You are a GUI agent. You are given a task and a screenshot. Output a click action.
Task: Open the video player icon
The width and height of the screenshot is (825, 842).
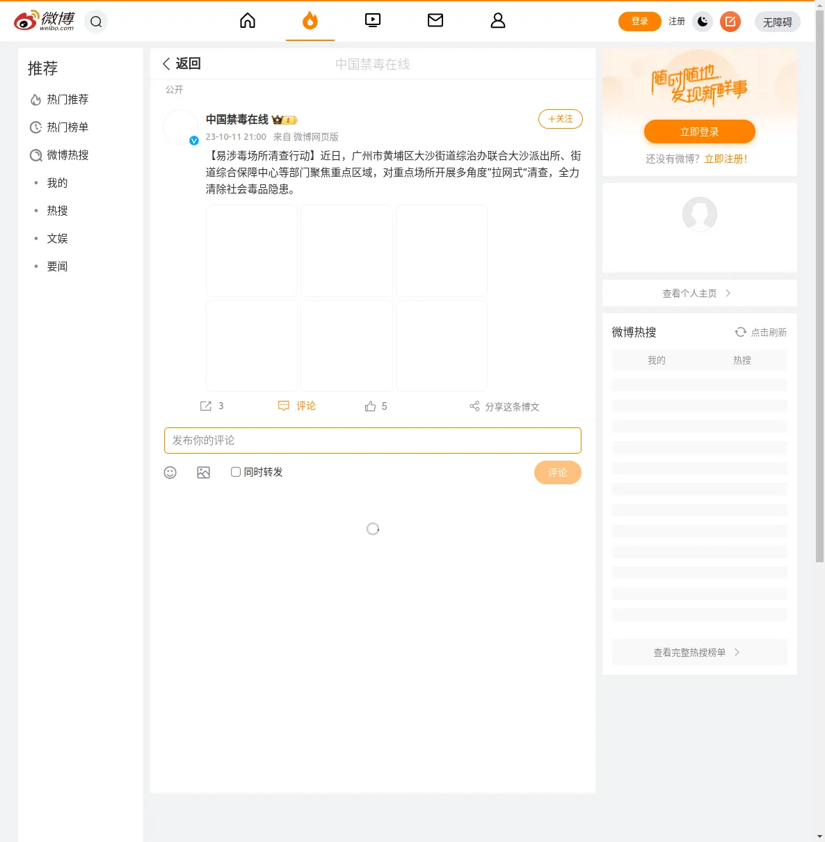(373, 21)
